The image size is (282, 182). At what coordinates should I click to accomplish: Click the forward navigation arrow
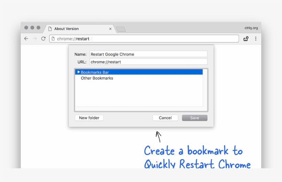point(35,38)
